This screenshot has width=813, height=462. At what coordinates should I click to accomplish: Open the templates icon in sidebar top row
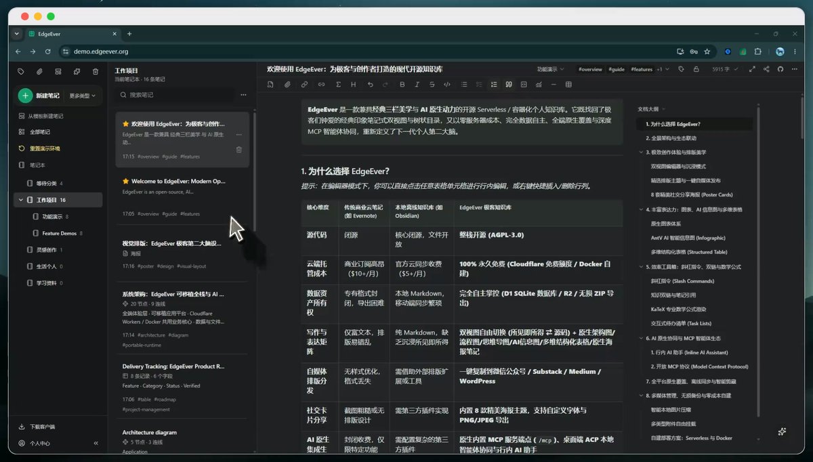click(x=58, y=71)
